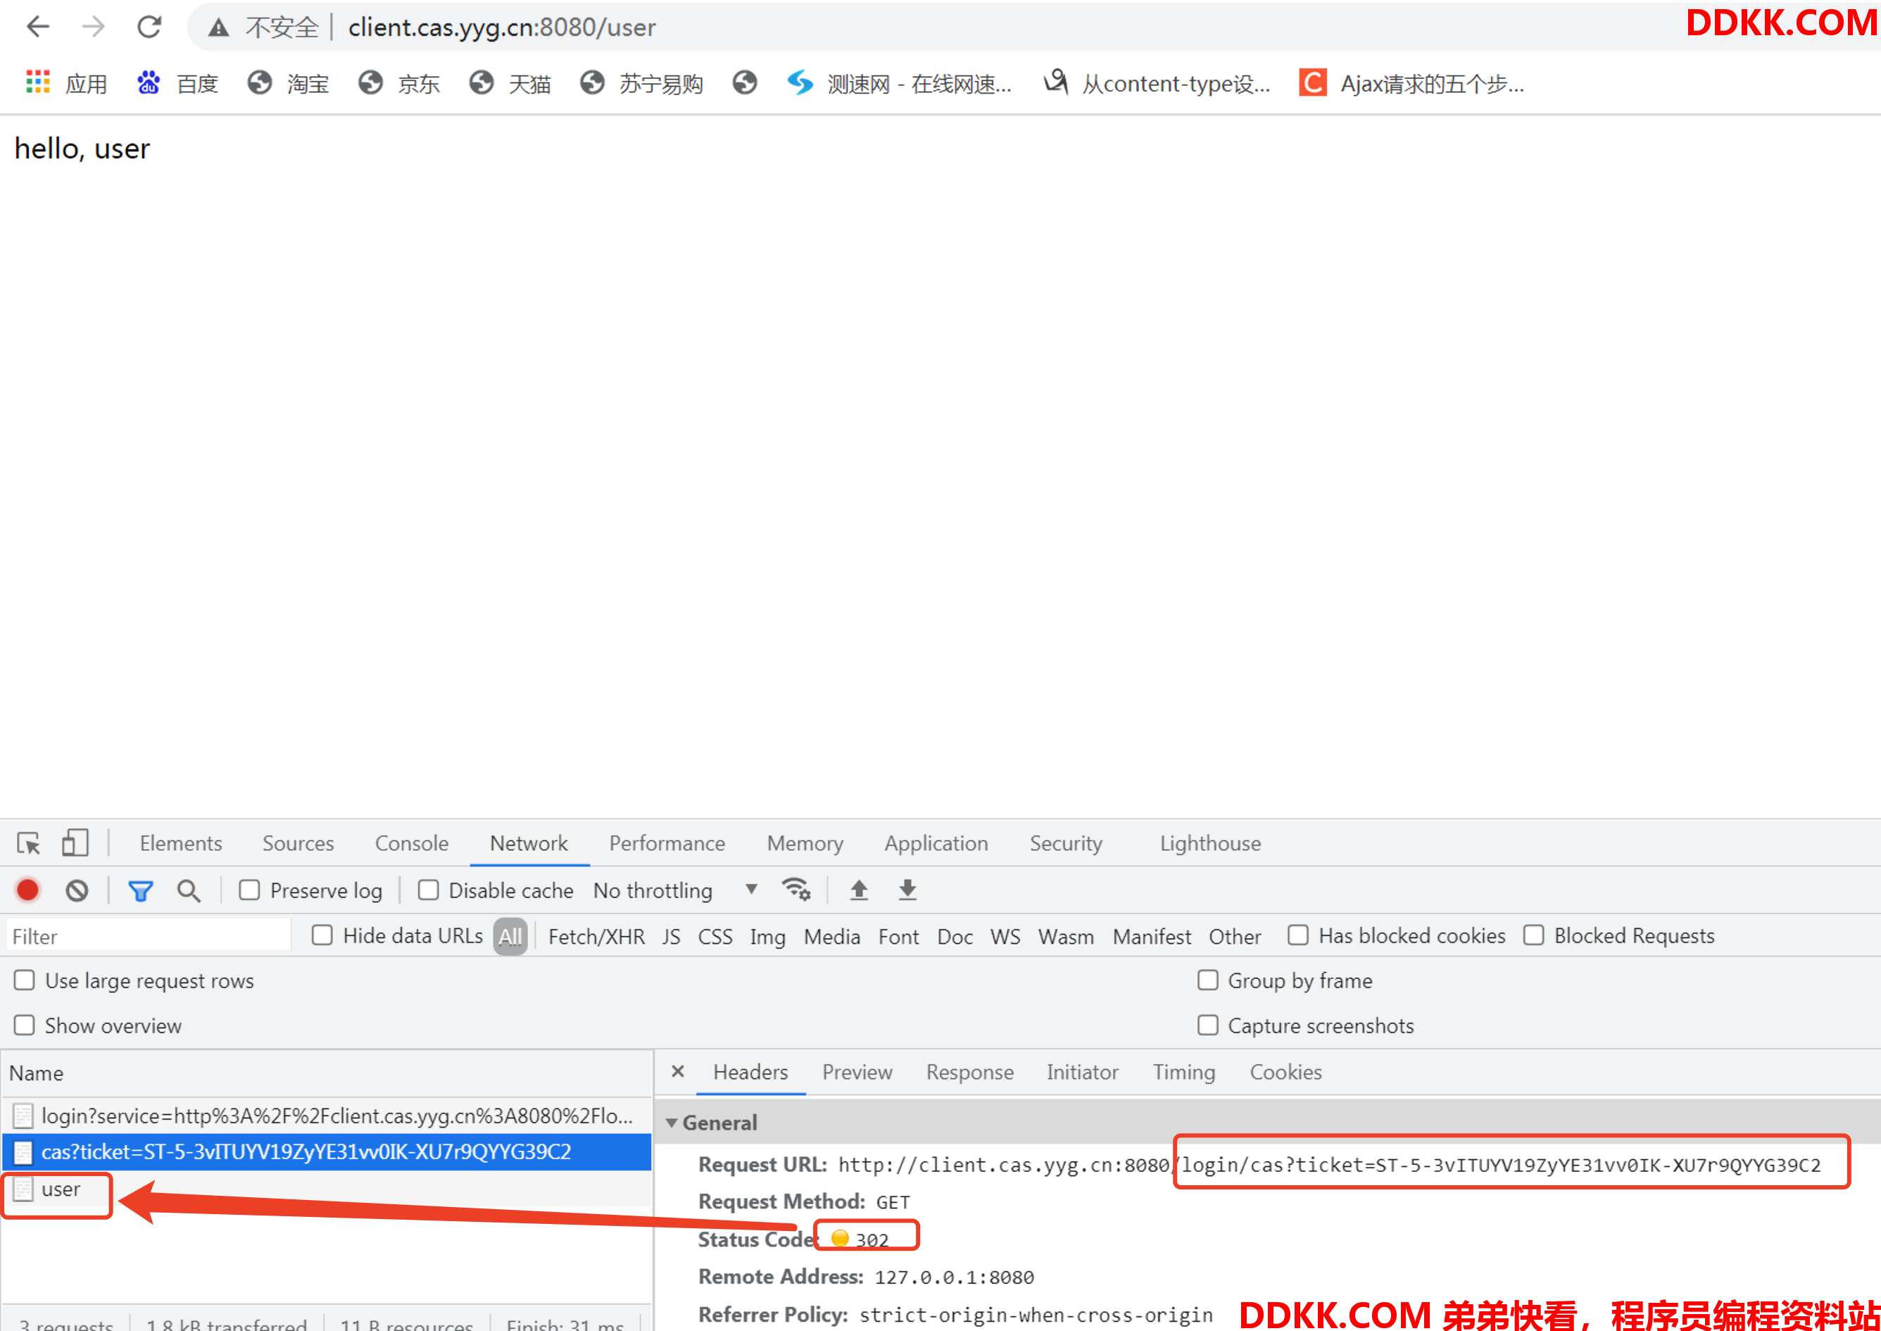Viewport: 1881px width, 1331px height.
Task: Open the Response tab of request details
Action: click(969, 1072)
